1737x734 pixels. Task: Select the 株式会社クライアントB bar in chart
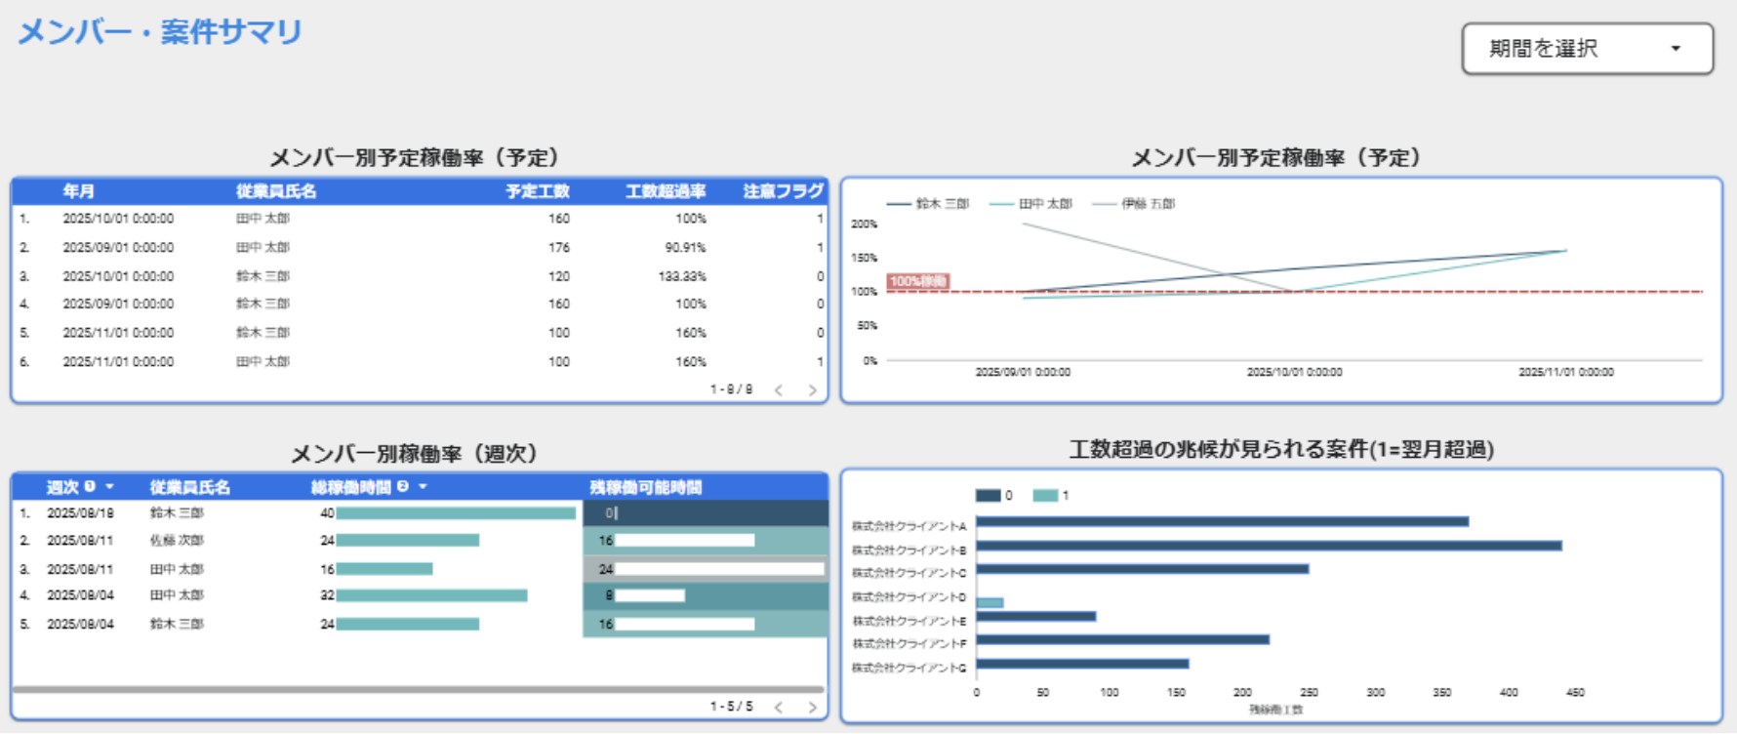click(x=1269, y=546)
